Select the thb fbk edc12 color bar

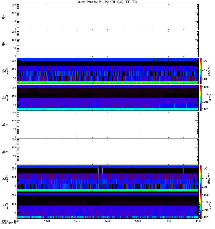(x=201, y=71)
